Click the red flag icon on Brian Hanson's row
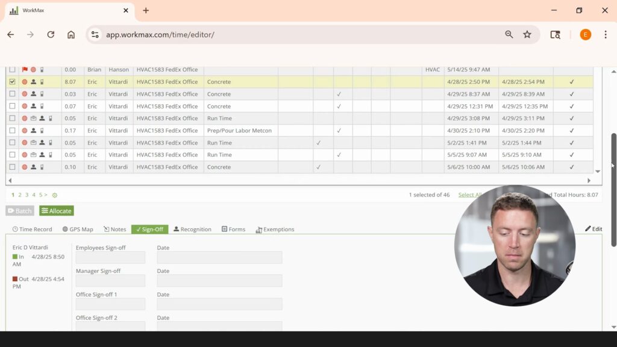Image resolution: width=617 pixels, height=347 pixels. click(x=25, y=70)
